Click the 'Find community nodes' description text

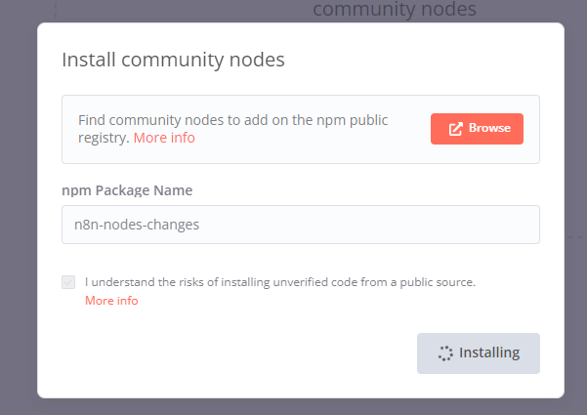point(232,120)
